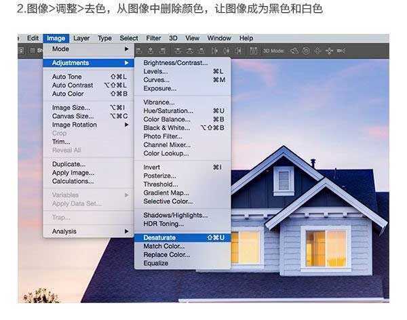Click the 3D pan mode icon

(x=317, y=51)
